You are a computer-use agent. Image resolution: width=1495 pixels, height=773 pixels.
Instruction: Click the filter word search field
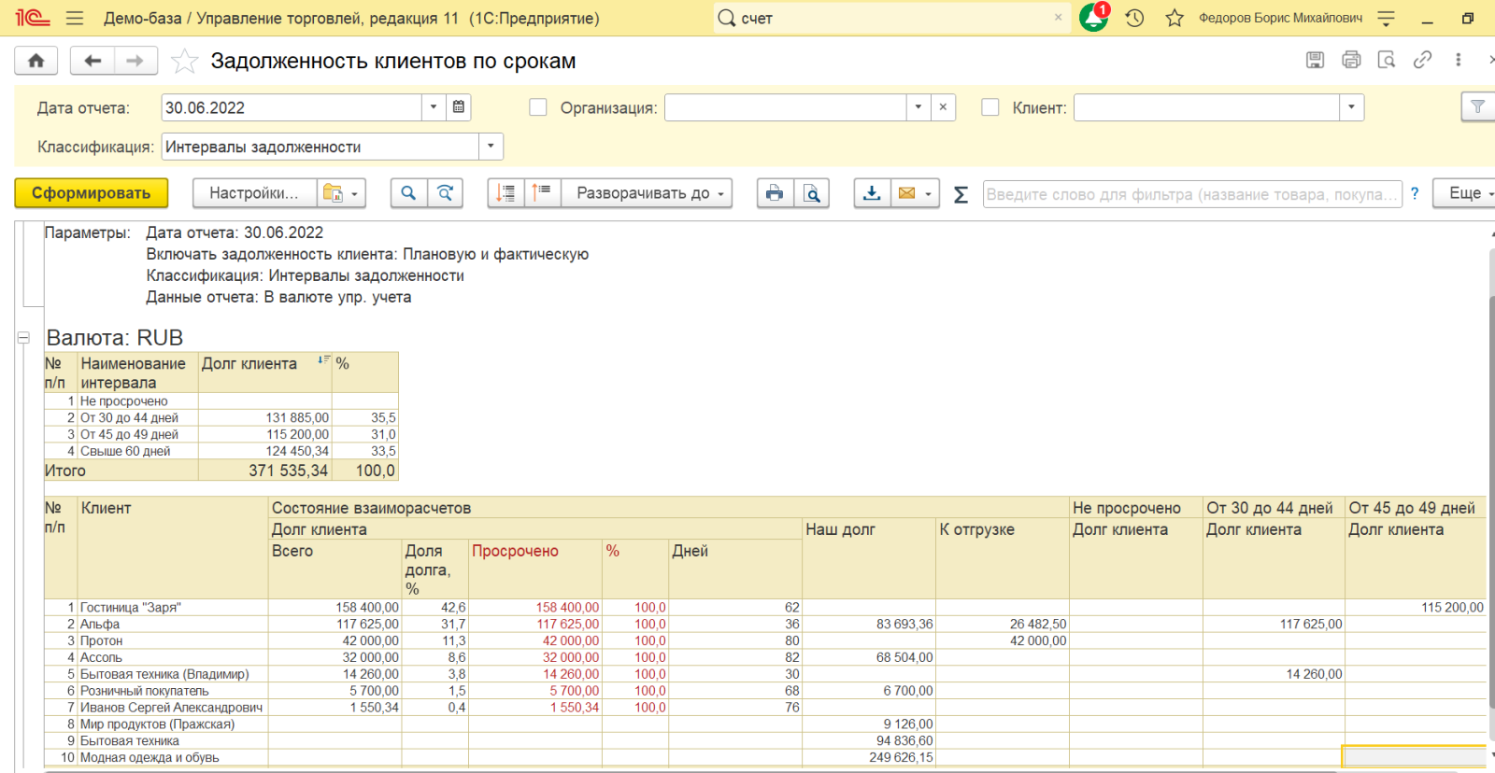[x=1191, y=194]
